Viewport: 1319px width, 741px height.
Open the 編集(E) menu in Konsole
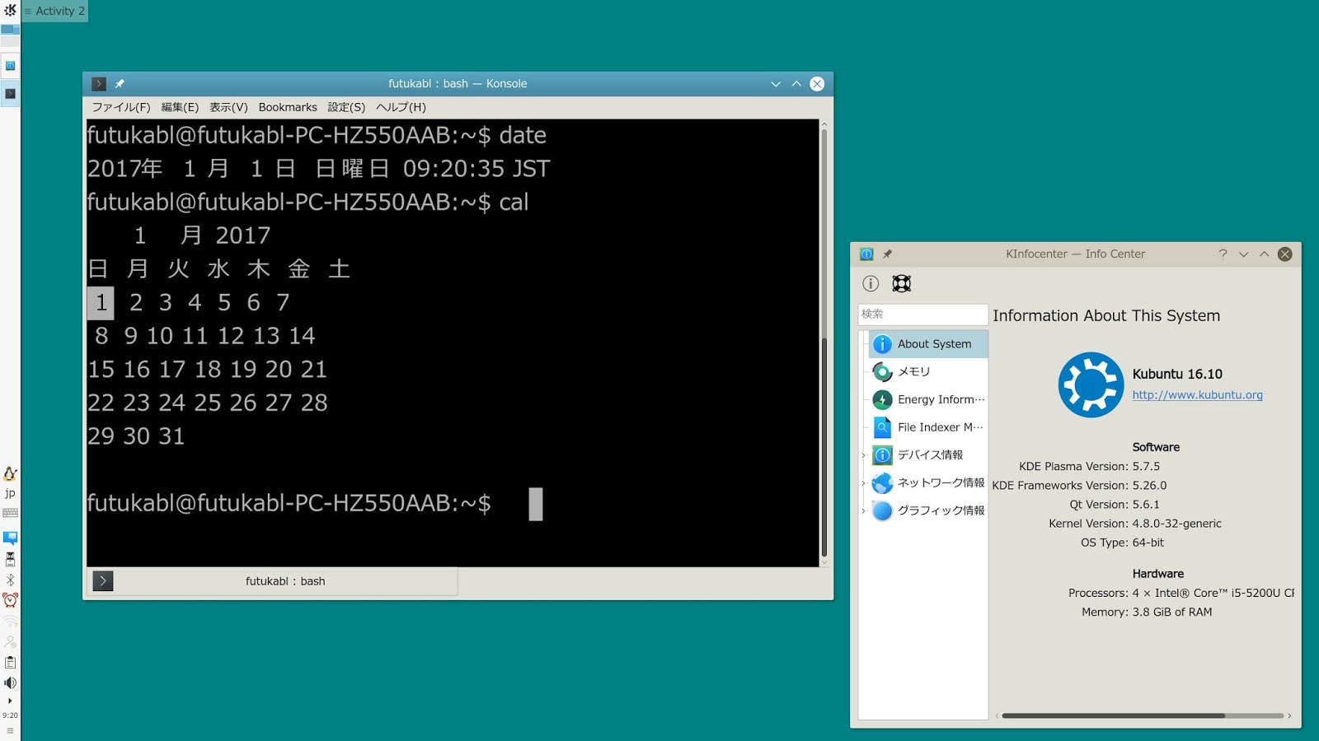click(x=180, y=107)
